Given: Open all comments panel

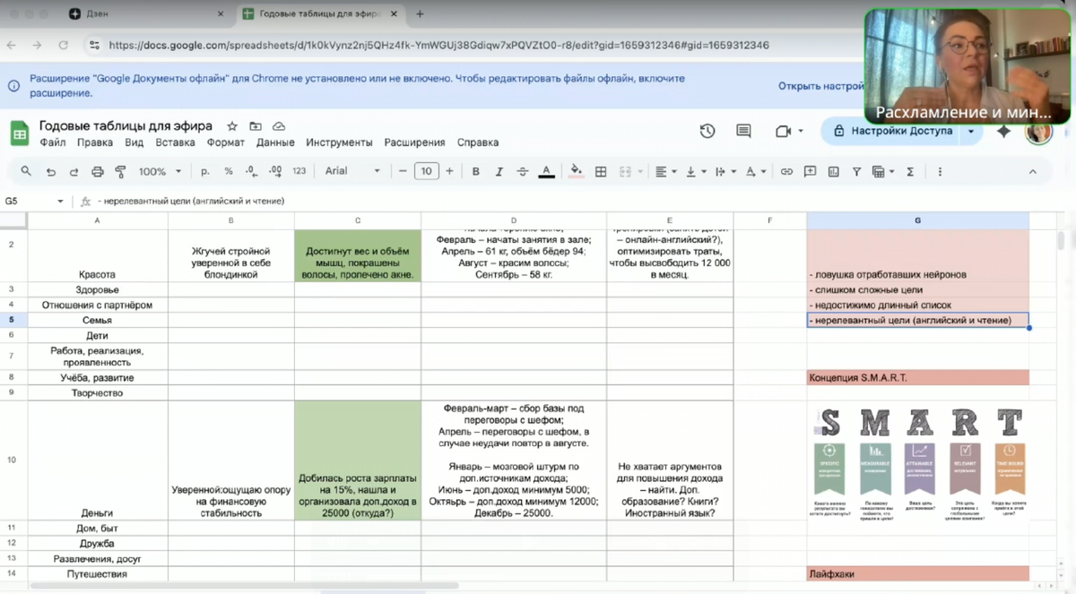Looking at the screenshot, I should [743, 131].
